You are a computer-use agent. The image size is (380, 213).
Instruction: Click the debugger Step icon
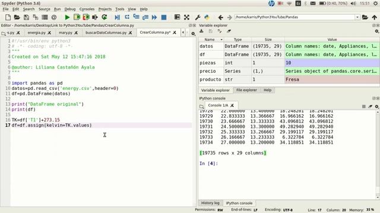click(127, 17)
